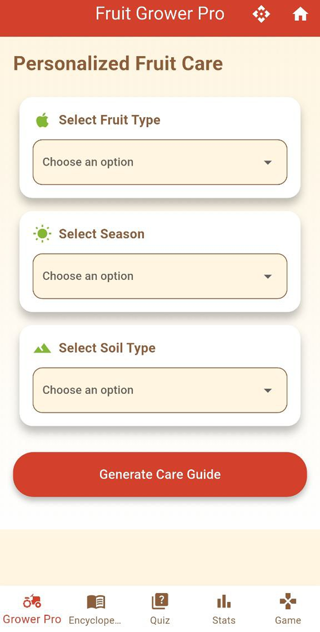The width and height of the screenshot is (320, 632).
Task: Expand the soil type dropdown arrow
Action: coord(268,390)
